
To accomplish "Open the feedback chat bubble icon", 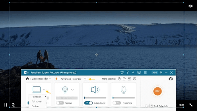I will [139, 72].
